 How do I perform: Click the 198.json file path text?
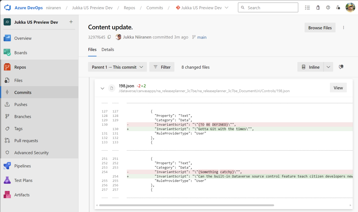point(204,91)
